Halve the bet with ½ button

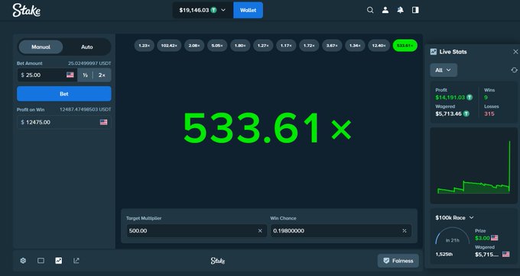pyautogui.click(x=85, y=75)
